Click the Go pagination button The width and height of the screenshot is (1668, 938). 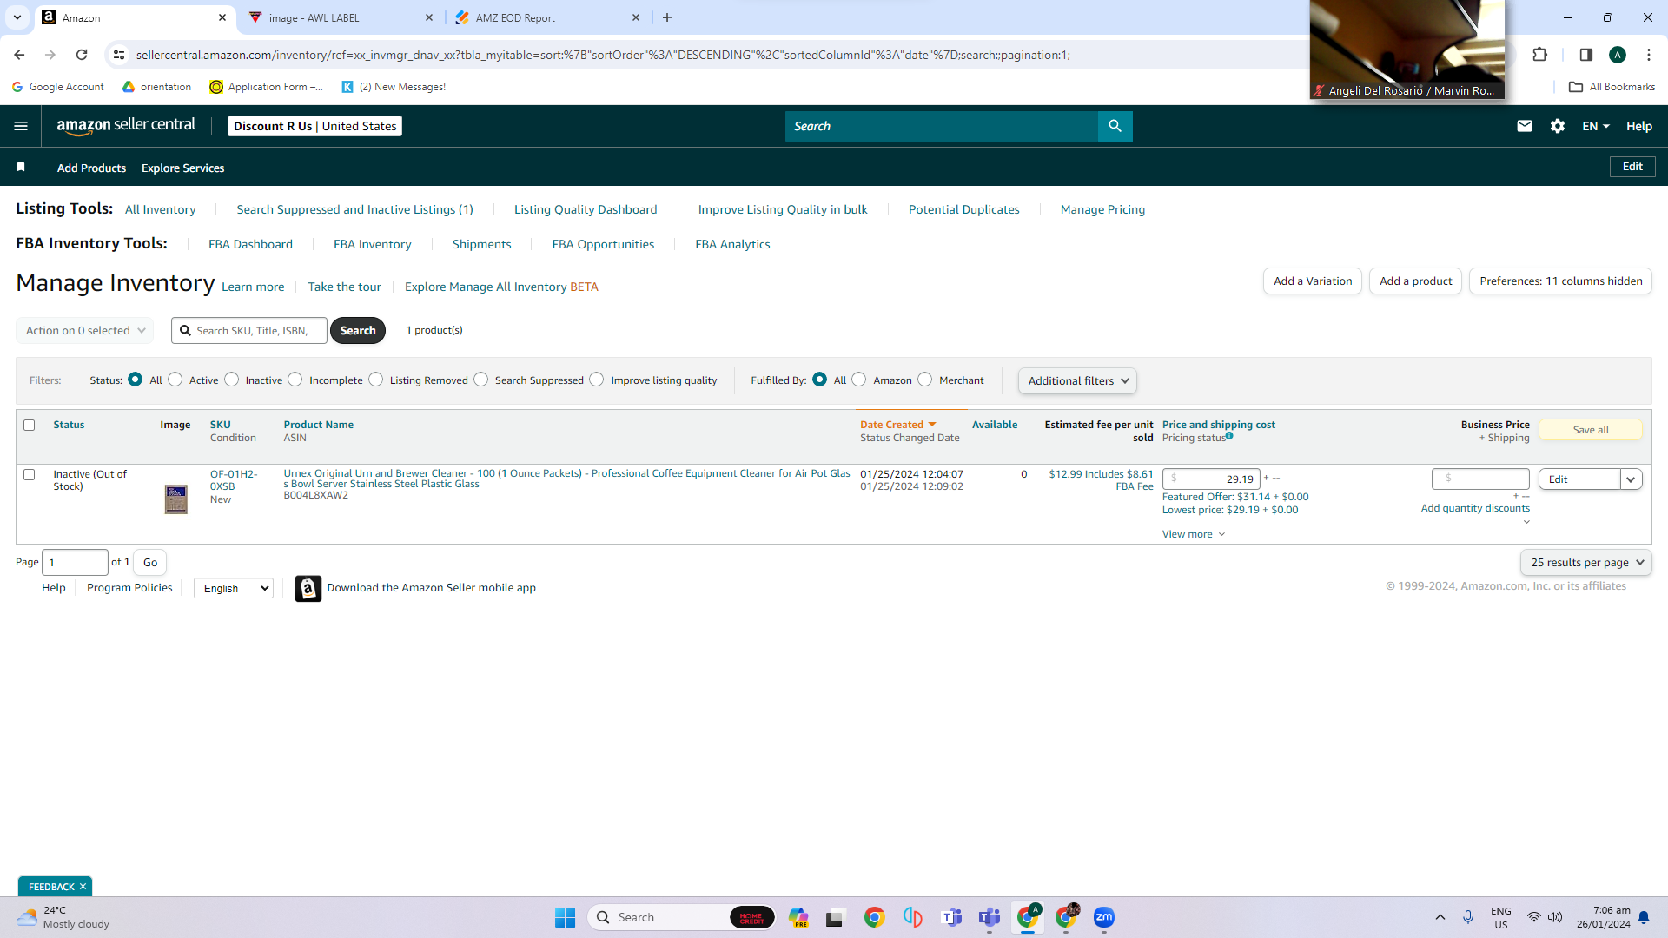click(x=150, y=562)
